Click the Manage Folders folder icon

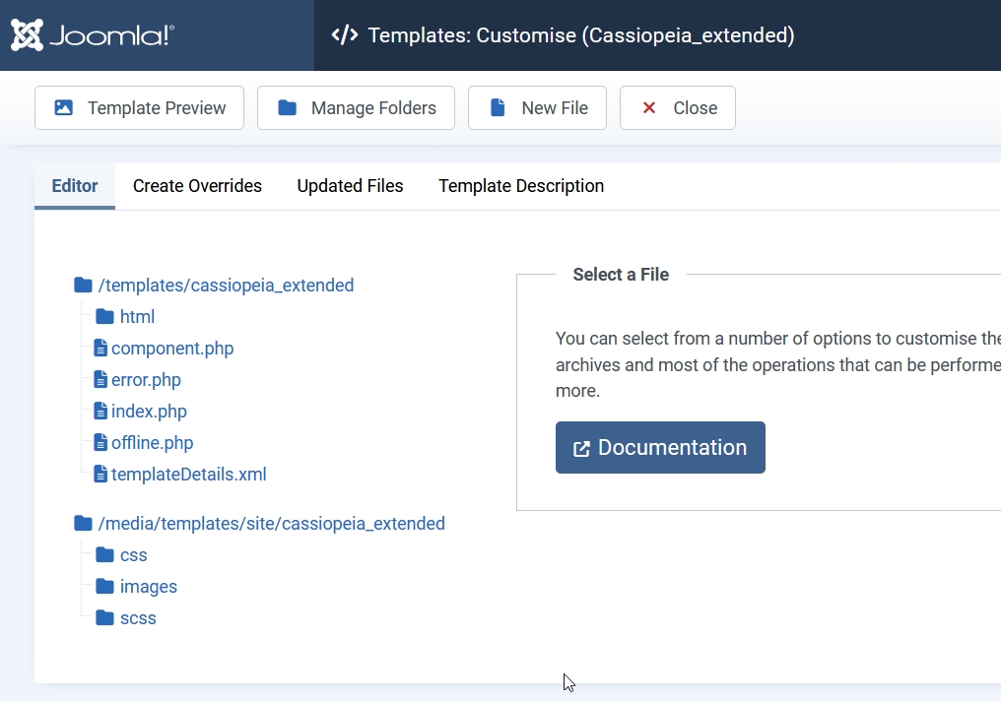click(x=287, y=108)
